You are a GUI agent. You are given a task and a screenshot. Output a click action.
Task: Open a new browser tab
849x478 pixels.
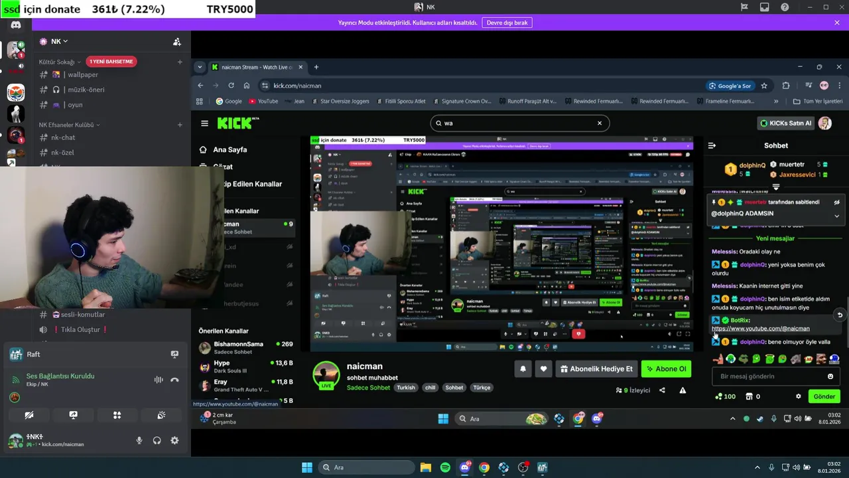coord(316,67)
